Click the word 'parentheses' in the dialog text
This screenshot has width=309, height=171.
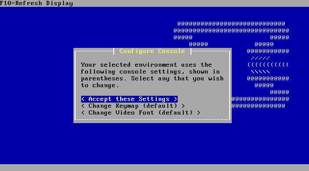pos(104,79)
